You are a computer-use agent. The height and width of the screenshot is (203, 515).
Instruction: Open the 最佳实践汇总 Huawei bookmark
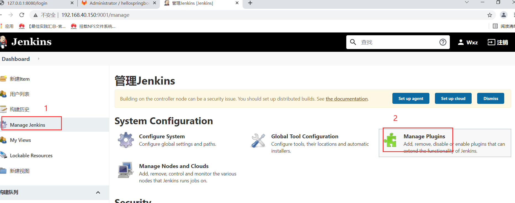[x=42, y=26]
